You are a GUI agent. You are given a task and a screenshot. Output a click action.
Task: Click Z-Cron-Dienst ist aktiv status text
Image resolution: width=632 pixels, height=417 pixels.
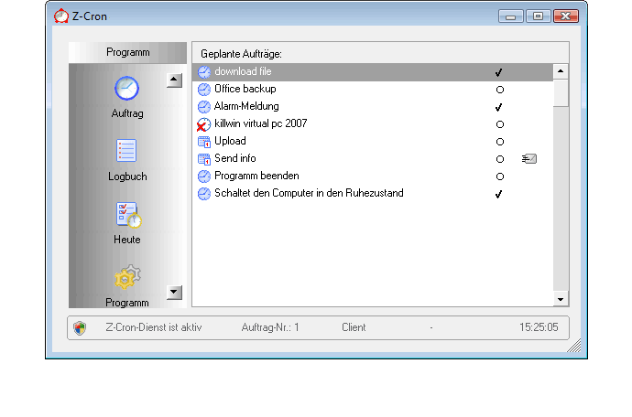click(154, 327)
